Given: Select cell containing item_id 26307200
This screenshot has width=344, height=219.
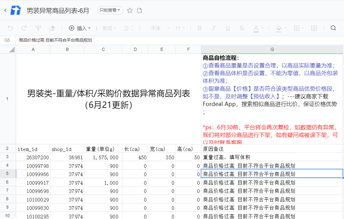Looking at the screenshot, I should [33, 157].
